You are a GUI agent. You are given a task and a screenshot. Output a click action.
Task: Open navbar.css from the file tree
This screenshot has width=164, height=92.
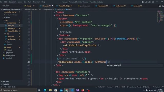click(11, 39)
